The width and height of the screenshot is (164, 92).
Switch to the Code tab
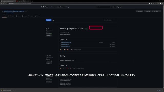tap(4, 16)
